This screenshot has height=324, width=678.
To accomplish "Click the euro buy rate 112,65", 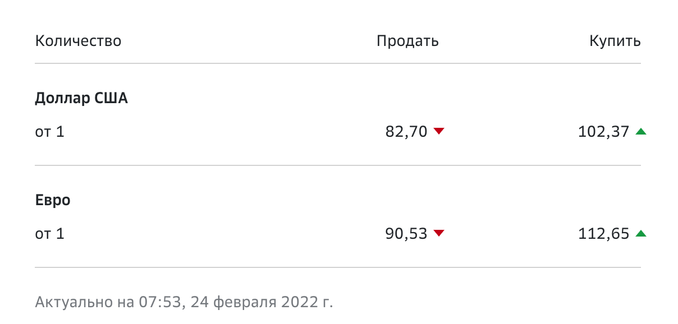I will pos(604,234).
